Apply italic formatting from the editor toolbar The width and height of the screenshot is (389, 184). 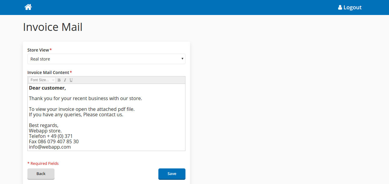(65, 80)
